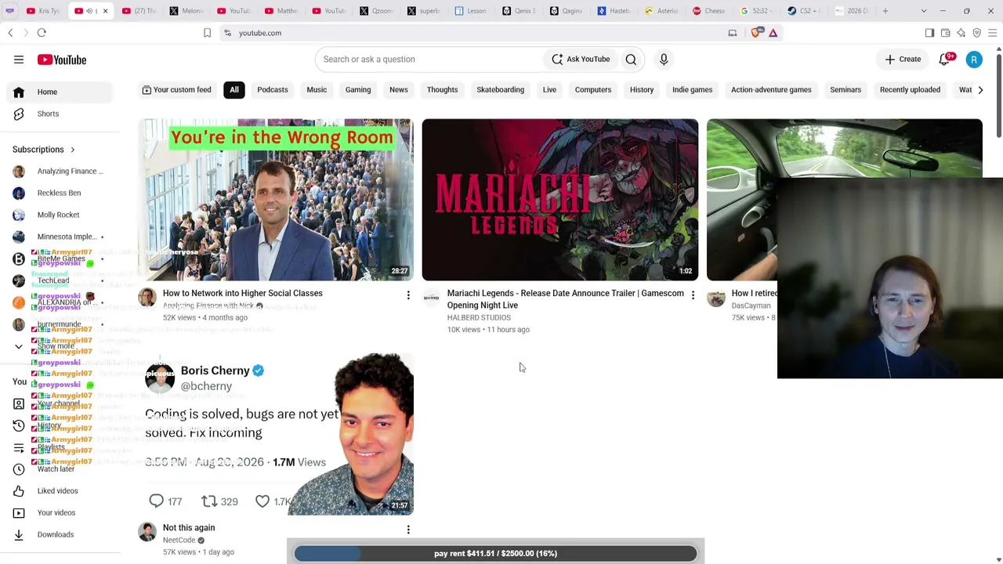Select the Action-adventure games chip
The height and width of the screenshot is (564, 1003).
(x=771, y=90)
